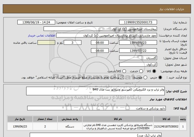Screen dimensions: 194x137
Task: Select the متوسط purchase type radio
Action: (x=145, y=77)
